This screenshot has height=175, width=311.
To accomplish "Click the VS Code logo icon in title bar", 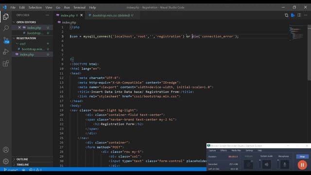I will click(5, 7).
